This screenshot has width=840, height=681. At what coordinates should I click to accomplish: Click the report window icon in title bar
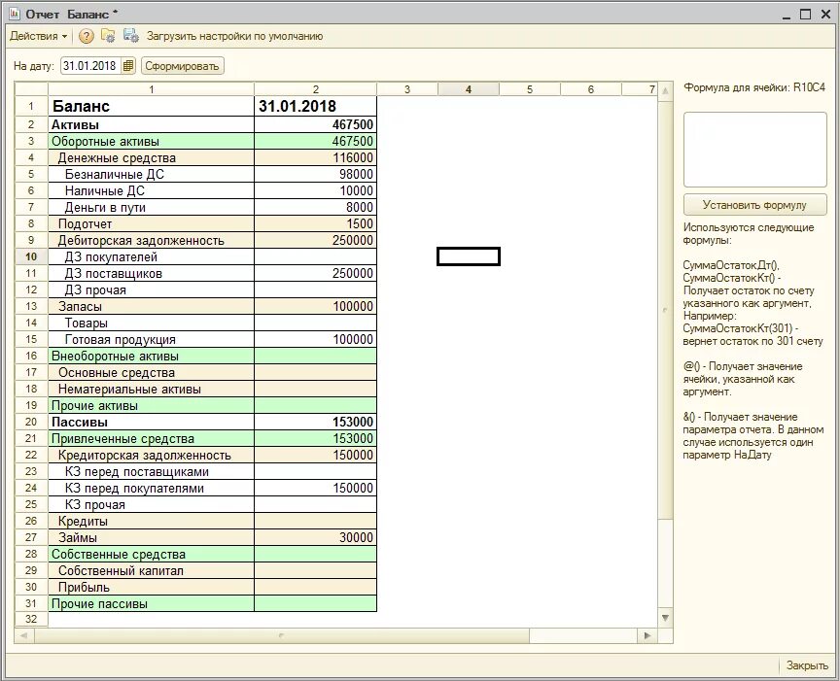pos(14,14)
